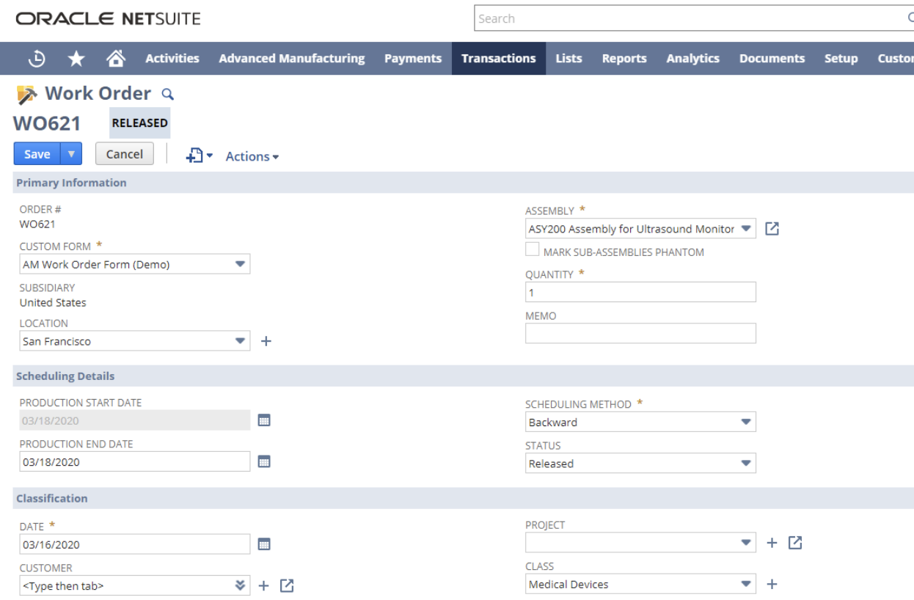This screenshot has width=914, height=600.
Task: Click the Oracle NetSuite logo
Action: pyautogui.click(x=108, y=18)
